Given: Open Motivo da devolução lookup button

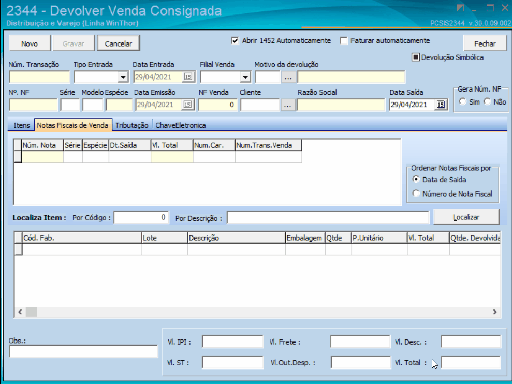Looking at the screenshot, I should [x=288, y=77].
